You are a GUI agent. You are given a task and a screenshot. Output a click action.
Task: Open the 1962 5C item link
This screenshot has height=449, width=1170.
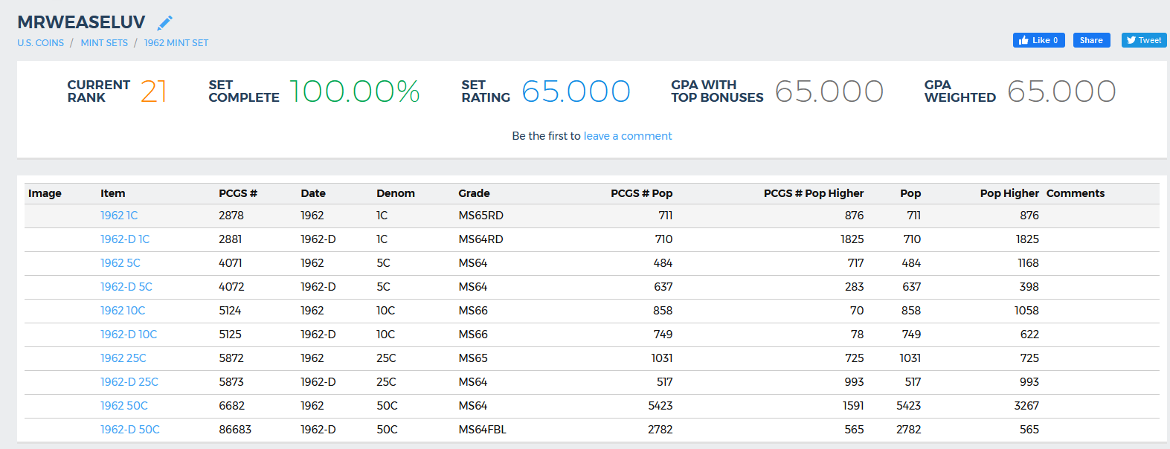(120, 263)
